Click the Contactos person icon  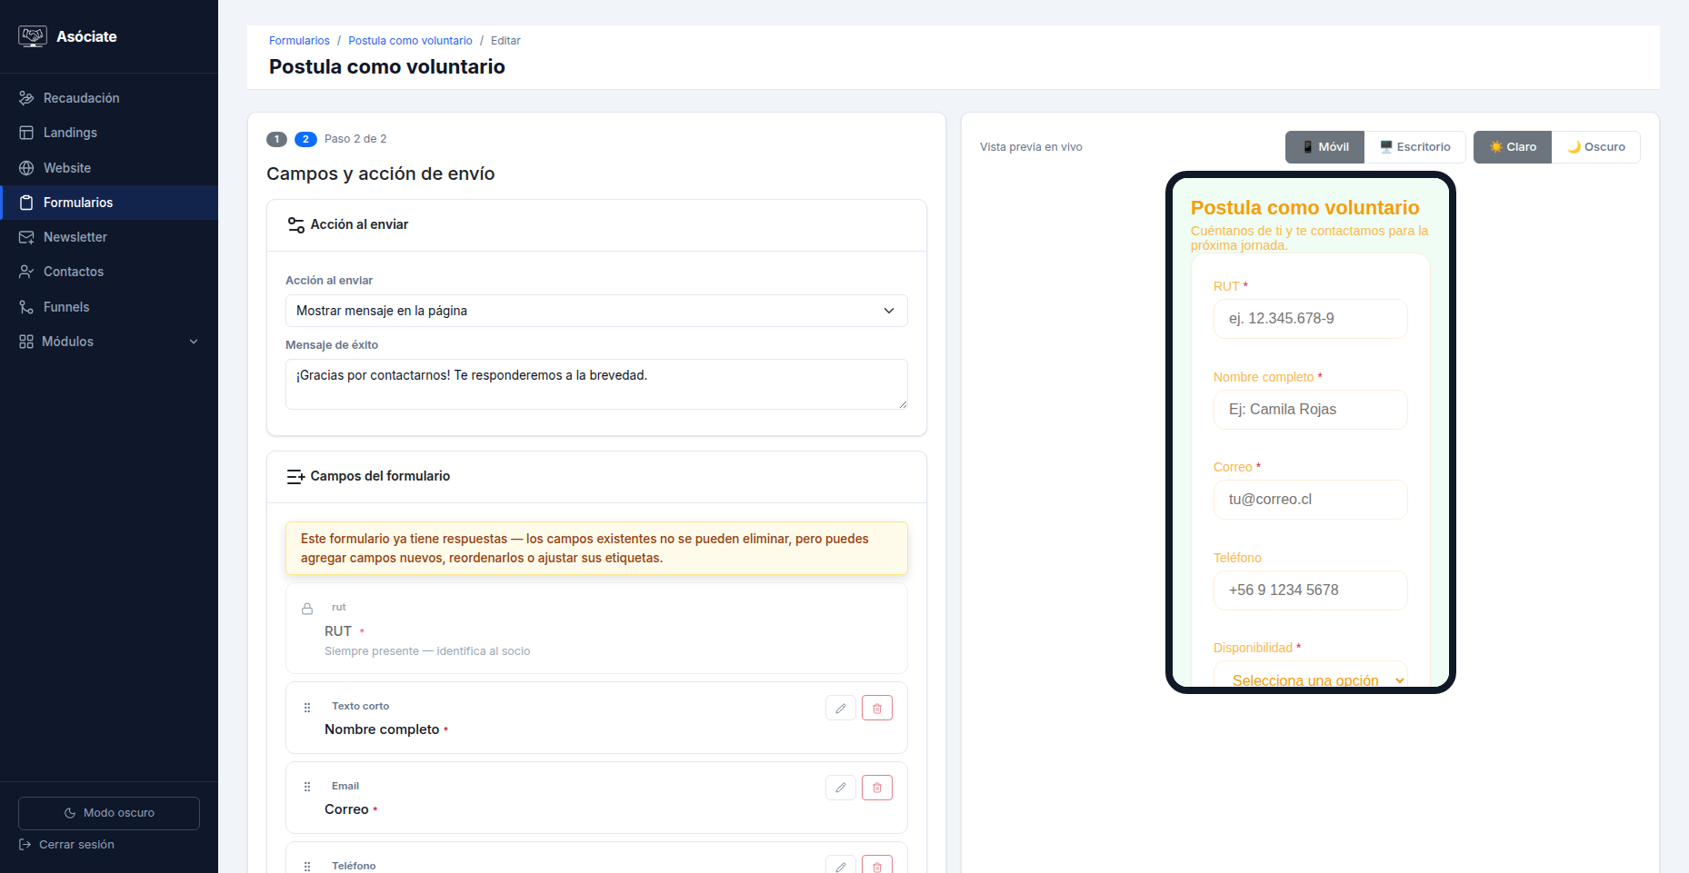(26, 272)
